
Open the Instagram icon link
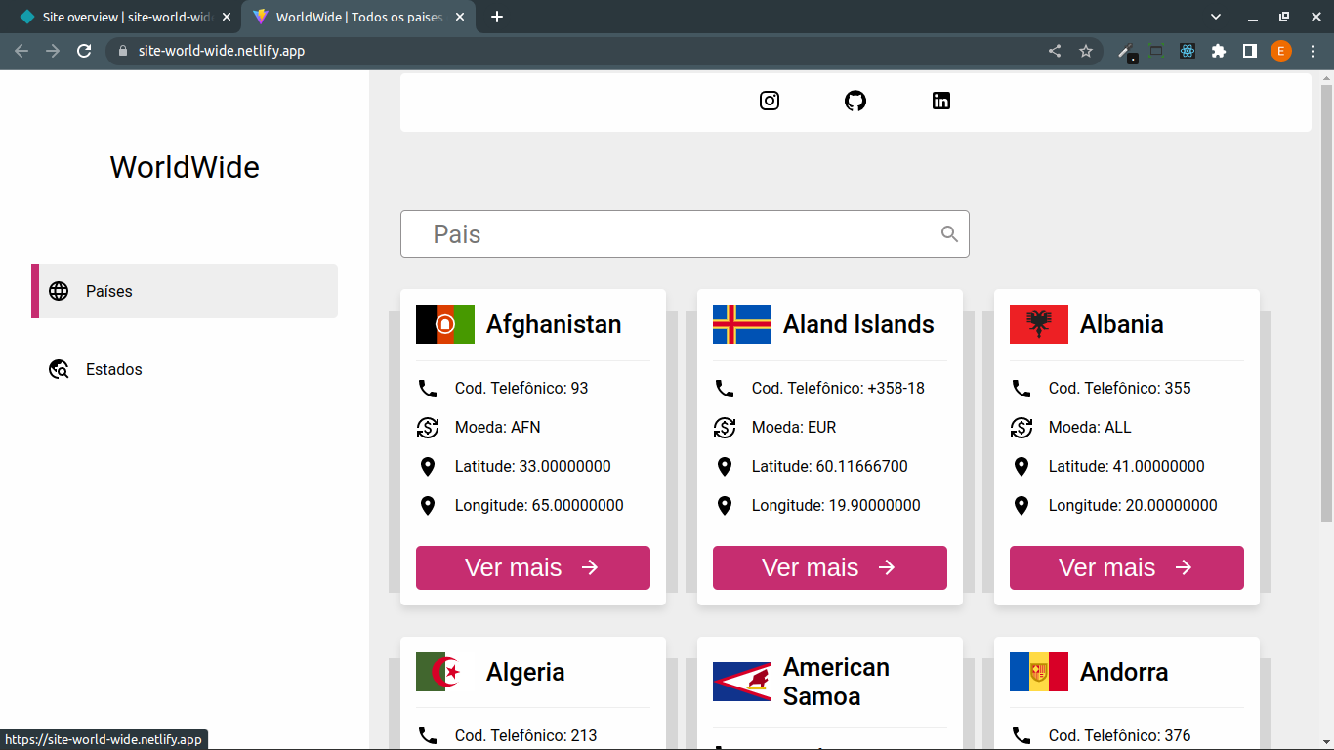click(x=770, y=101)
